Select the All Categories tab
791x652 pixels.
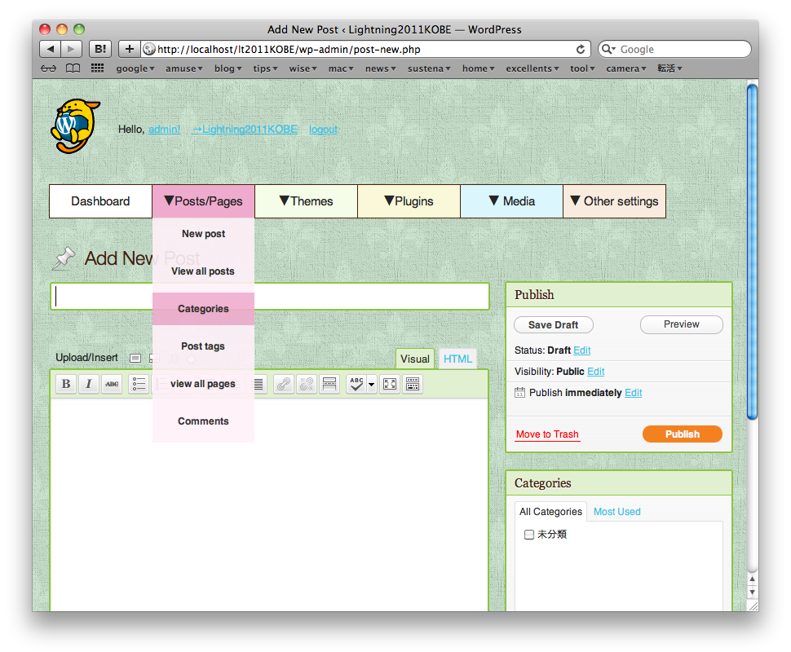(x=550, y=511)
